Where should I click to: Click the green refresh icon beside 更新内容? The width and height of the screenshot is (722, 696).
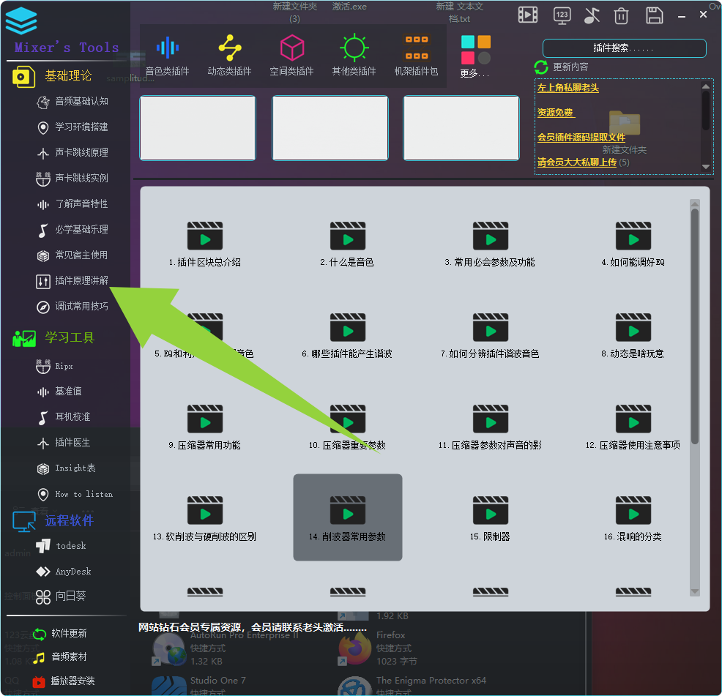(x=541, y=67)
